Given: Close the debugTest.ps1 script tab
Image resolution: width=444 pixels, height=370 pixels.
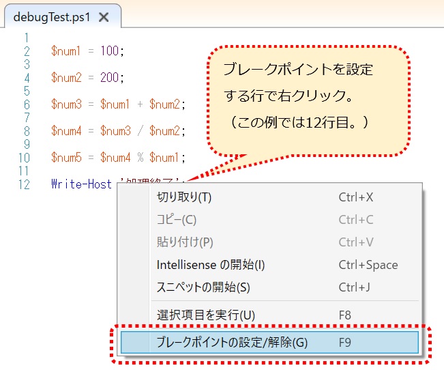Looking at the screenshot, I should coord(104,17).
